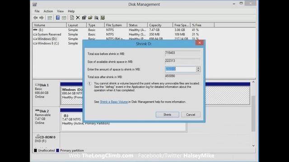Click the 350 MB capacity cell

coord(154,34)
